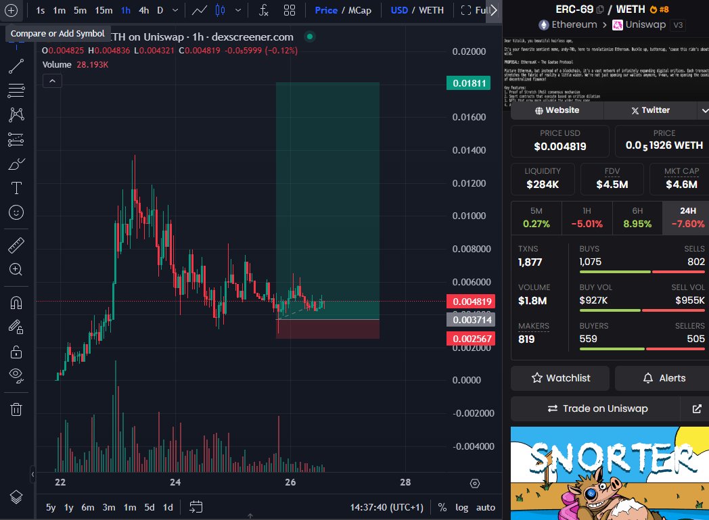The width and height of the screenshot is (709, 520).
Task: Toggle stay in drawing mode
Action: click(x=16, y=327)
